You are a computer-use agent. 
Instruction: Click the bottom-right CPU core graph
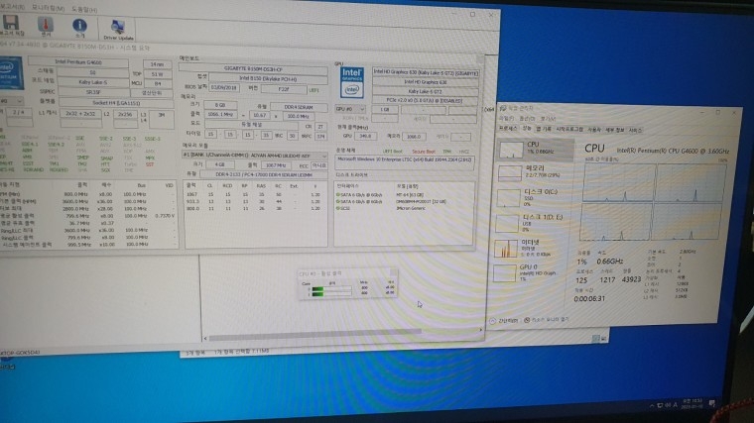[687, 222]
